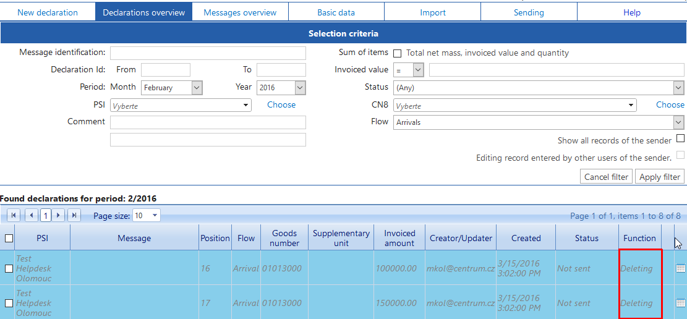687x319 pixels.
Task: Click the PSI column header
Action: [x=43, y=239]
